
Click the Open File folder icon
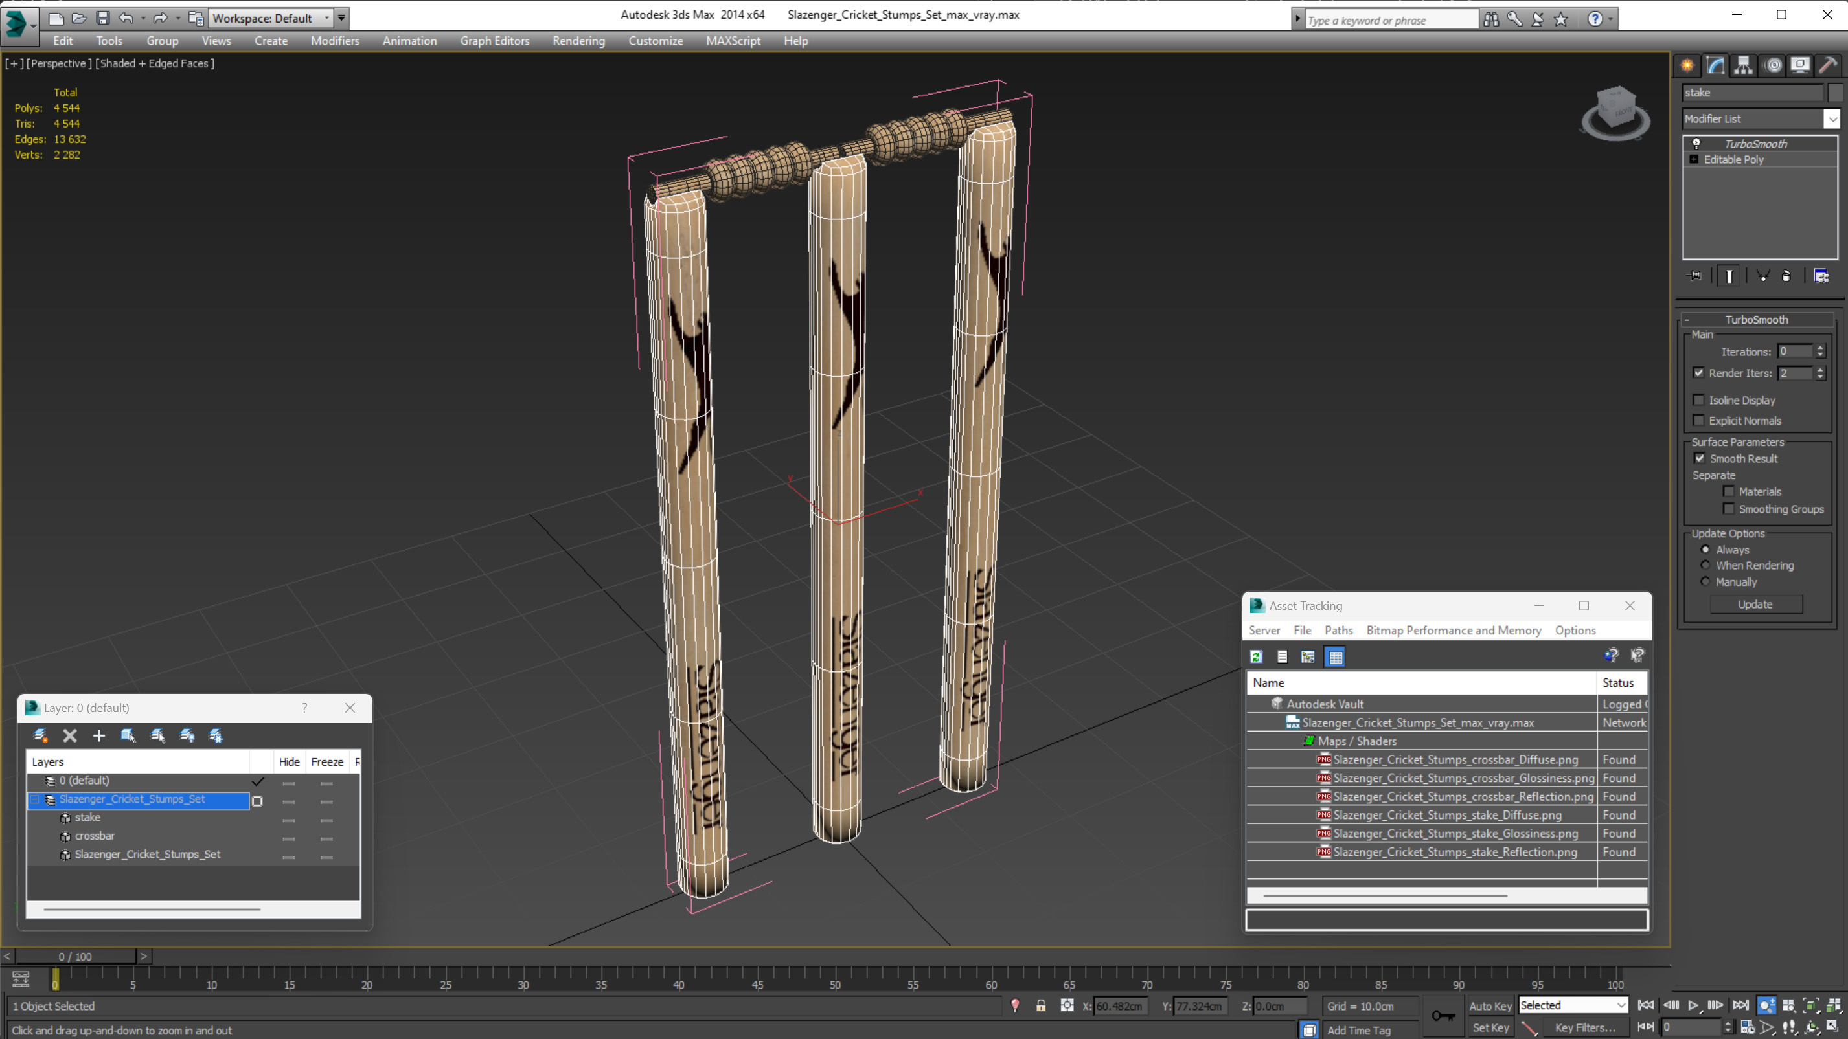pyautogui.click(x=79, y=18)
